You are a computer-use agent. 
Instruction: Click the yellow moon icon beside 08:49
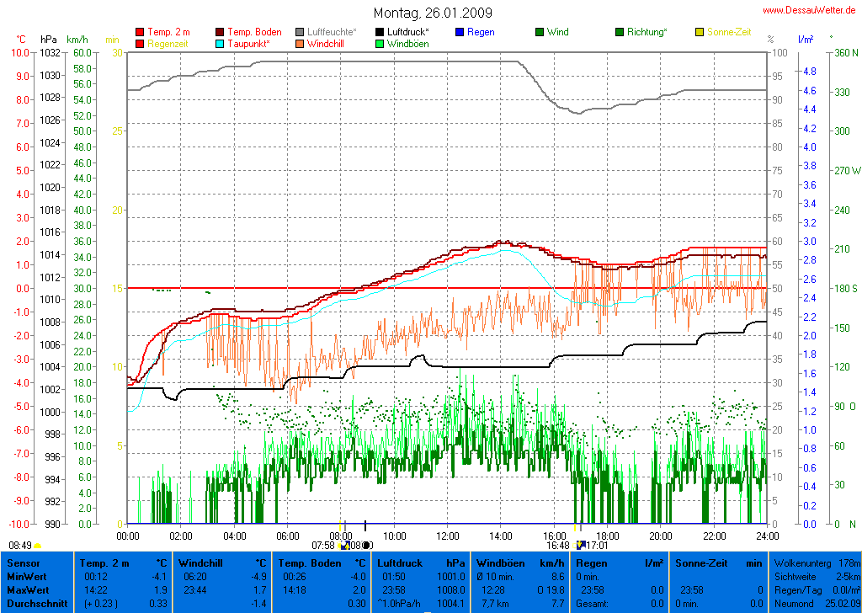(37, 546)
